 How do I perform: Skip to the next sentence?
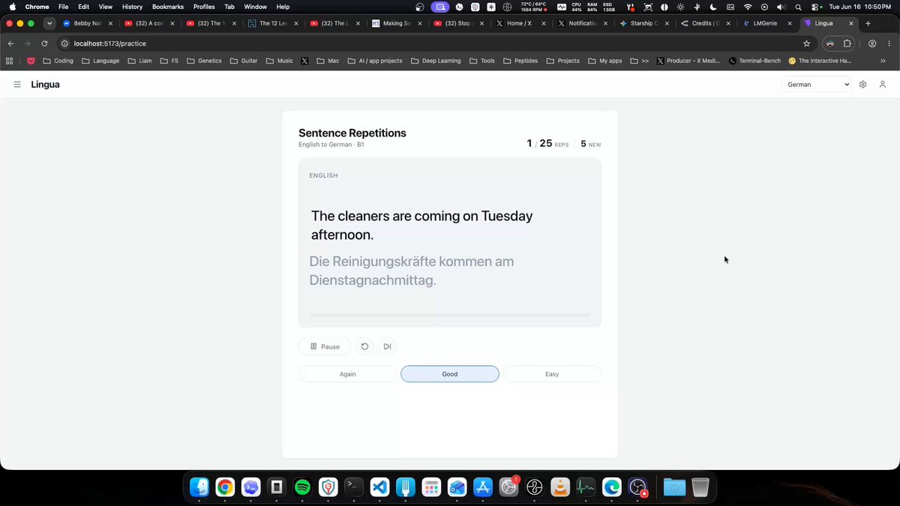click(387, 346)
